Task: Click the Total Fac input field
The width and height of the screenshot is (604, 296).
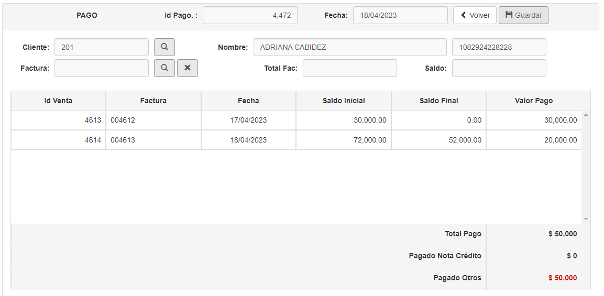Action: pos(349,68)
